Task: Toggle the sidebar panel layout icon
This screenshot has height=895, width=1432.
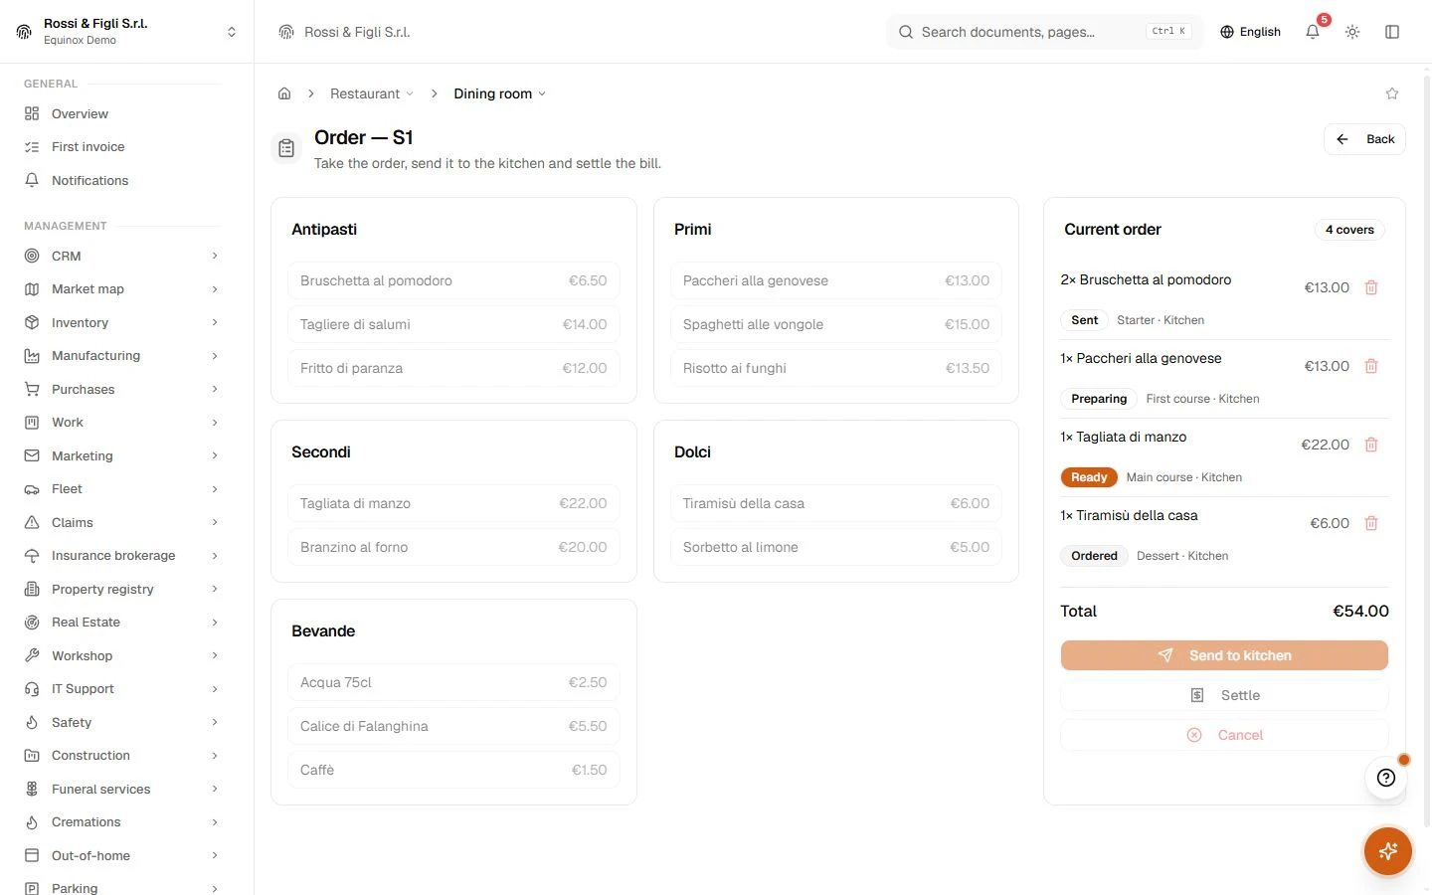Action: point(1392,32)
